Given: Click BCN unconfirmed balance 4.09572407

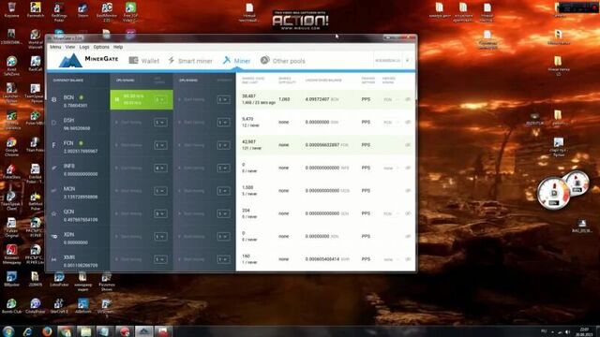Looking at the screenshot, I should pos(317,99).
